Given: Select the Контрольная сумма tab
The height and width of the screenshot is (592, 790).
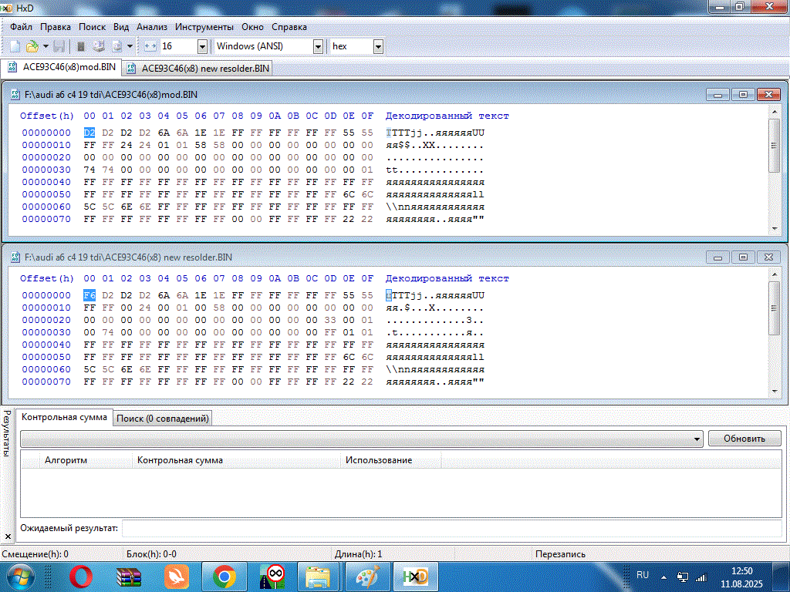Looking at the screenshot, I should [64, 417].
